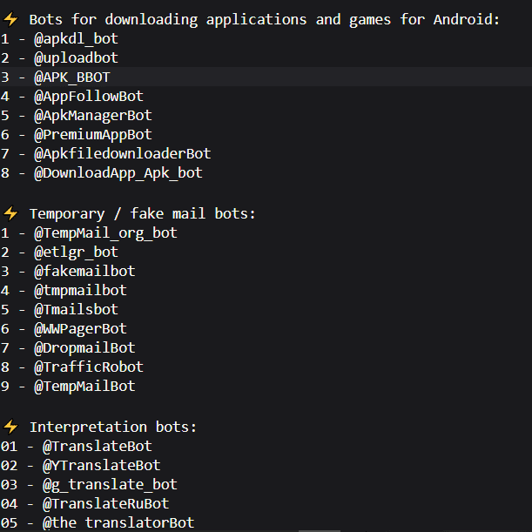Open the @g_translate_bot mention
Screen dimensions: 532x532
click(x=110, y=484)
